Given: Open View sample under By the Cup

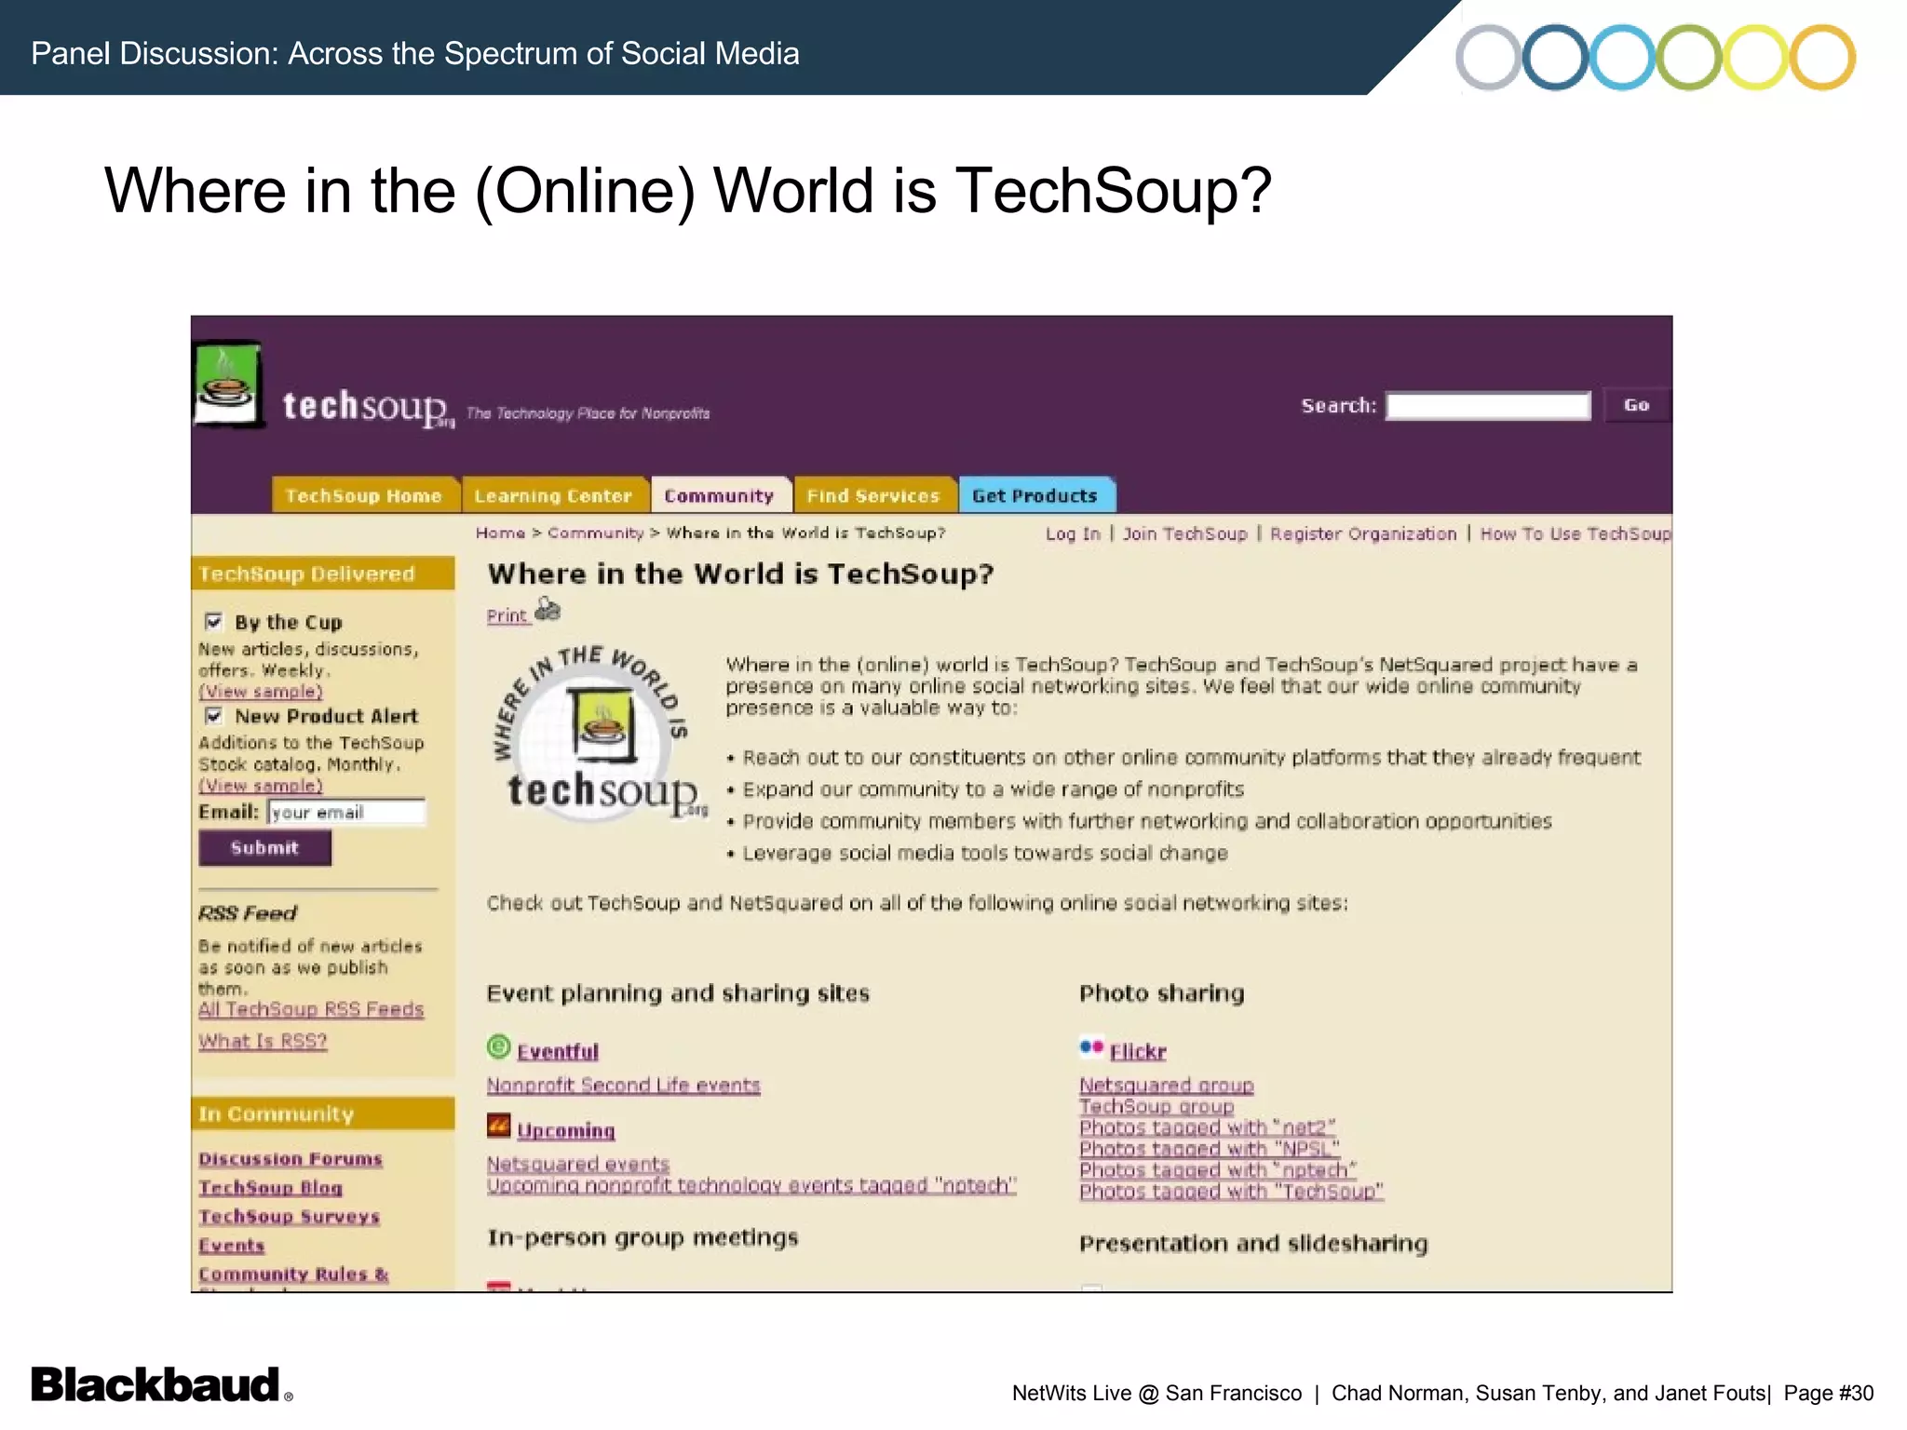Looking at the screenshot, I should click(x=261, y=692).
